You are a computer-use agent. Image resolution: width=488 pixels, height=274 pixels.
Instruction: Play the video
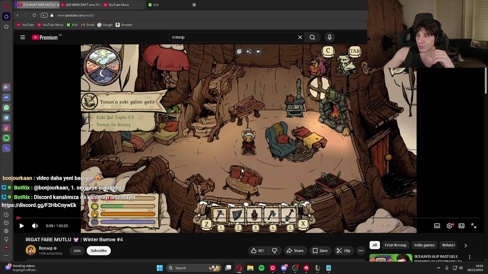click(22, 226)
